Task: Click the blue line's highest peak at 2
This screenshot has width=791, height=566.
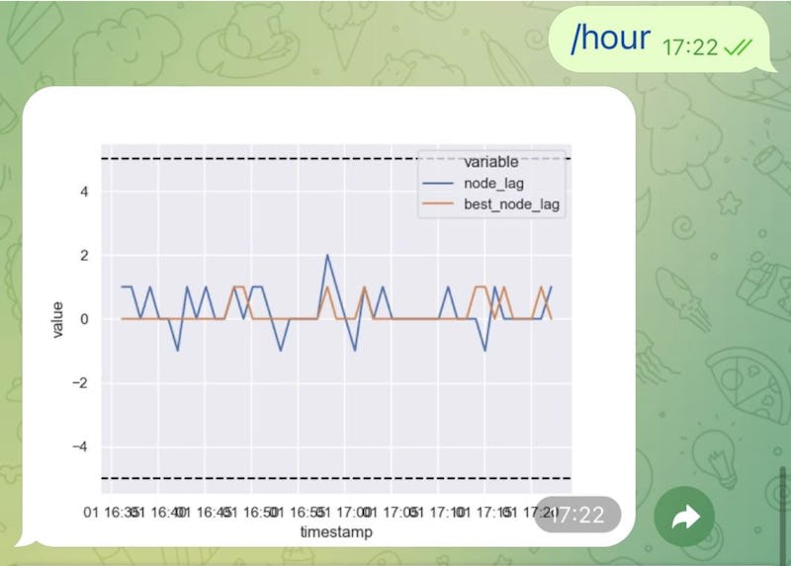Action: (x=327, y=255)
